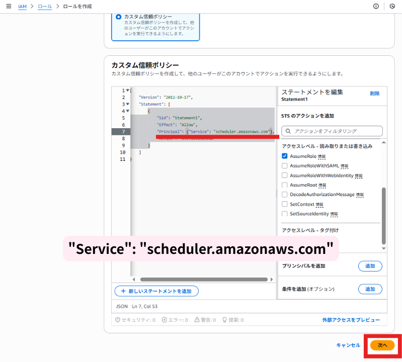The height and width of the screenshot is (362, 402).
Task: Click the editor horizontal scroll-left arrow
Action: [133, 280]
